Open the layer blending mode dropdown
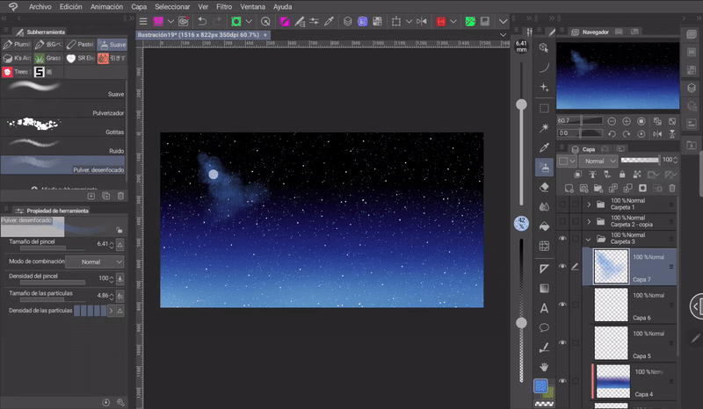This screenshot has height=409, width=703. [598, 161]
